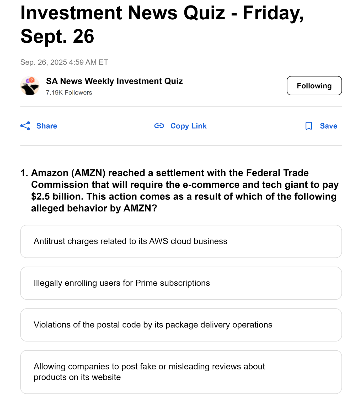This screenshot has height=419, width=363.
Task: Click the Share text label
Action: (47, 126)
